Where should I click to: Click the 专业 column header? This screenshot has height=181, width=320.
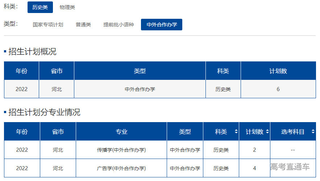pos(121,132)
